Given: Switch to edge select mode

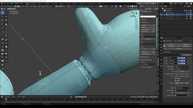Looking at the screenshot, I should tap(17, 6).
